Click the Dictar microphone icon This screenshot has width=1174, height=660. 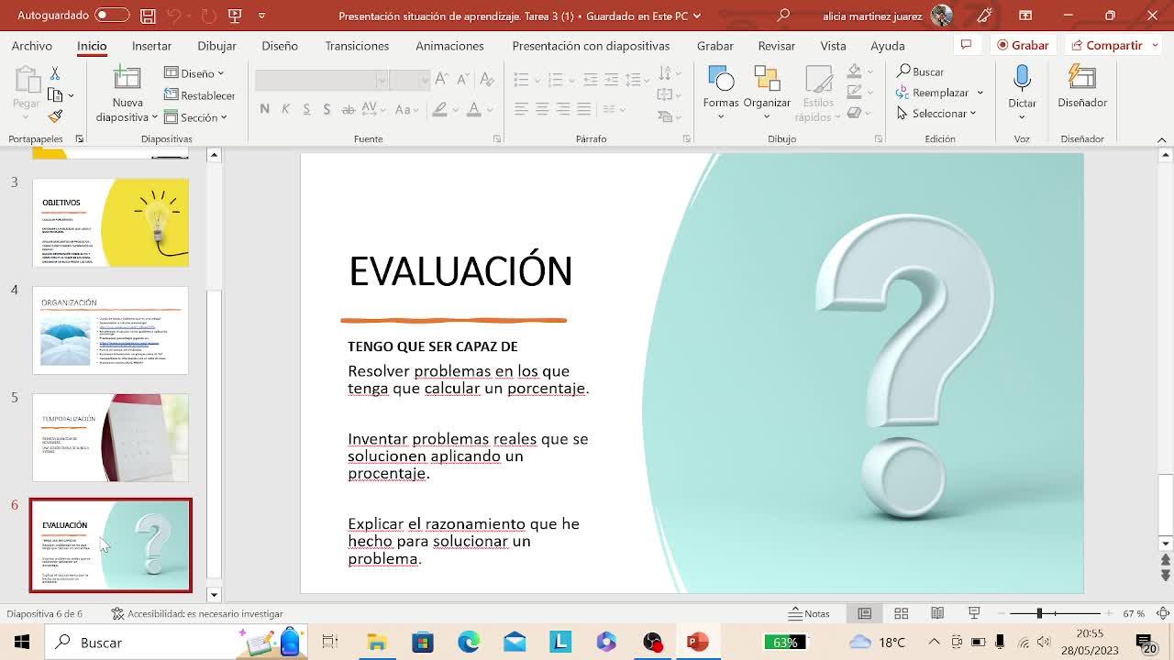[1022, 79]
